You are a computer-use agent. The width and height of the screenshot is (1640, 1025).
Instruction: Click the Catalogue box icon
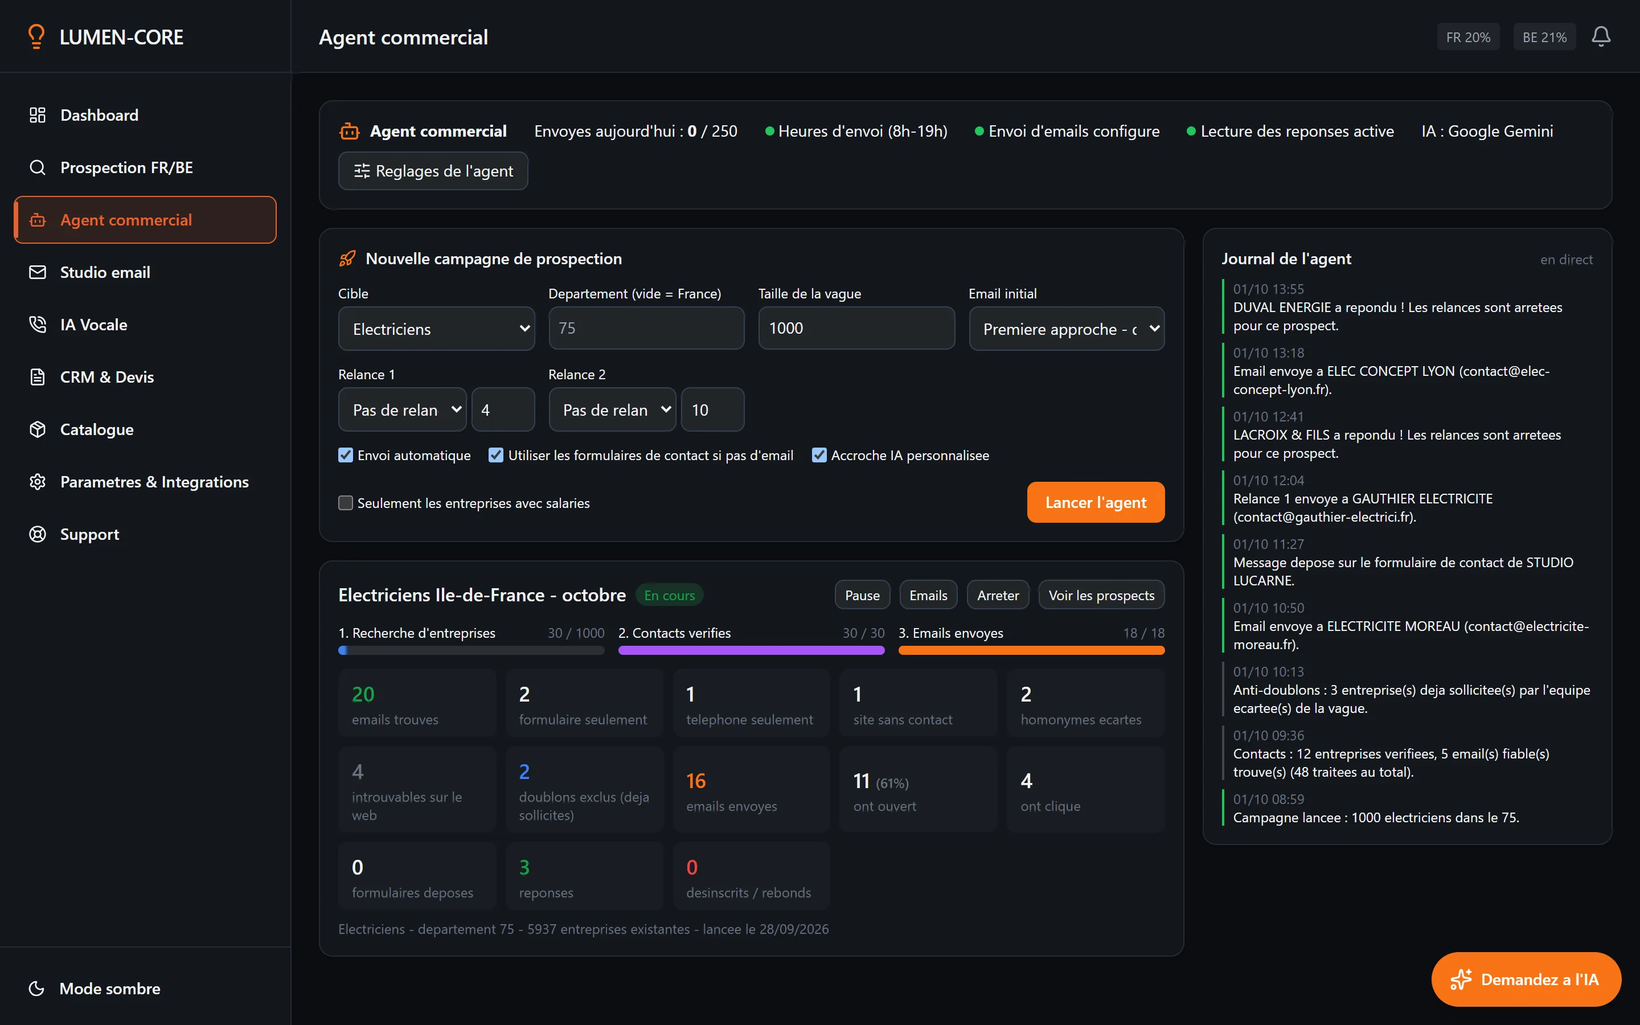[38, 430]
